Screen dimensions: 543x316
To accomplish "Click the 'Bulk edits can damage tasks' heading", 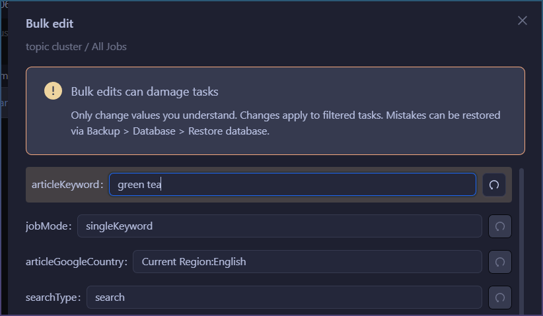I will [145, 92].
